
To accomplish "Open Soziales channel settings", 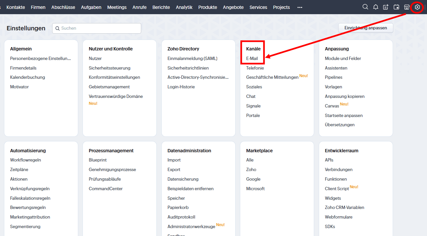I will point(254,87).
